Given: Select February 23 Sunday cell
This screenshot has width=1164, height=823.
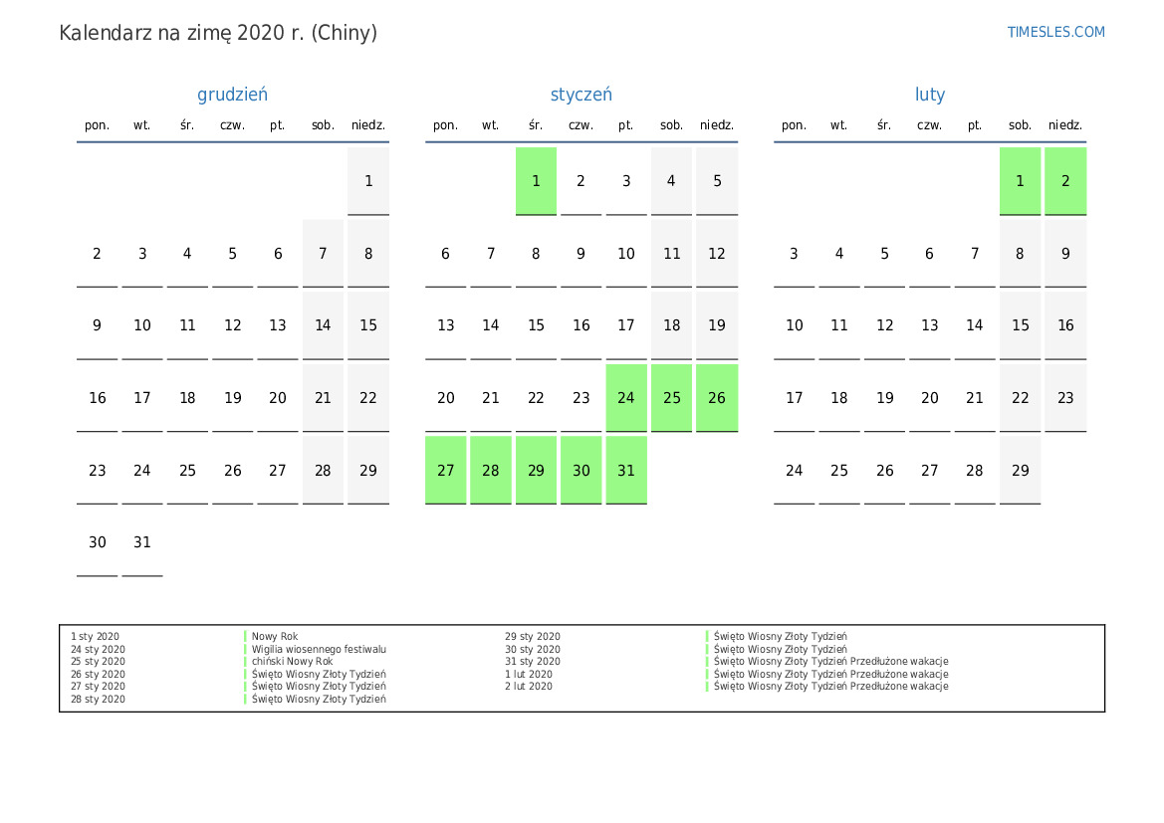Looking at the screenshot, I should (x=1065, y=398).
